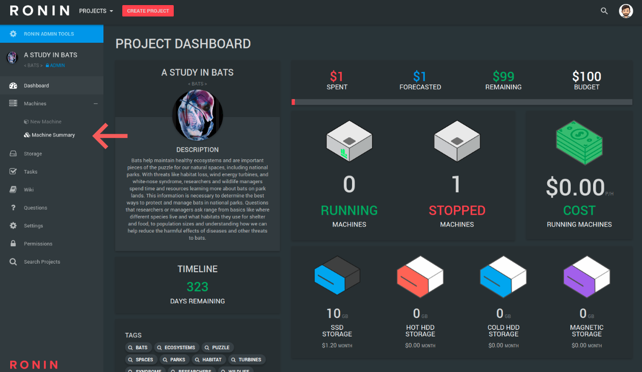The image size is (642, 372).
Task: Click the Project Dashboard heading
Action: [183, 44]
